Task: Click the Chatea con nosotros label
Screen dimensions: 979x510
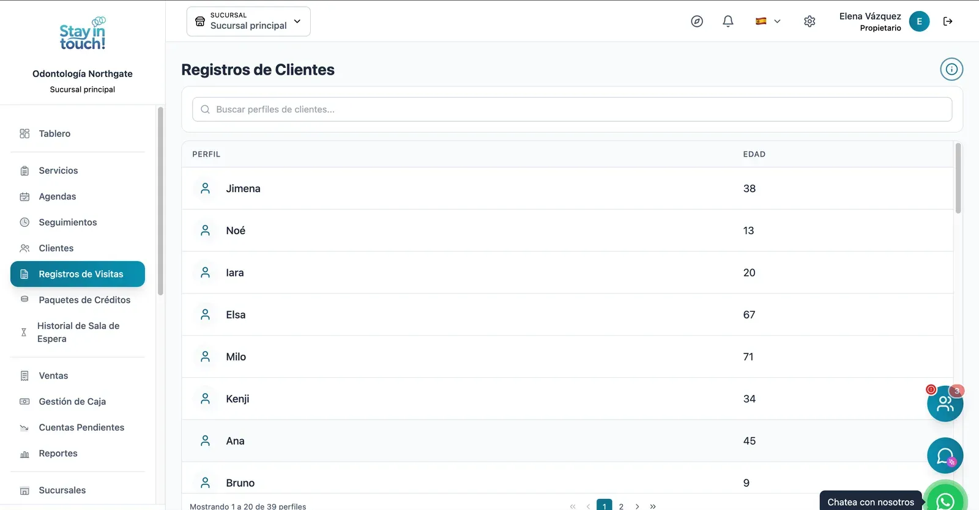Action: click(871, 502)
